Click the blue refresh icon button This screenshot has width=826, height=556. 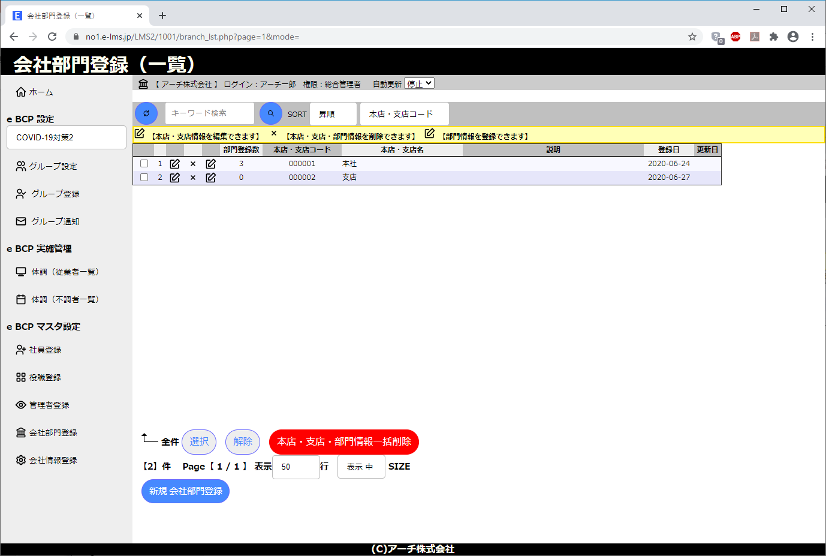click(146, 113)
